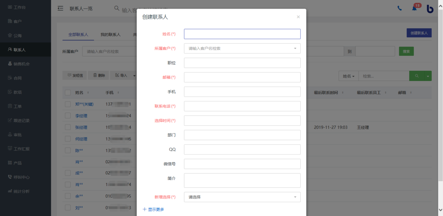Click the green magnifier search button
The image size is (443, 216).
tap(417, 76)
